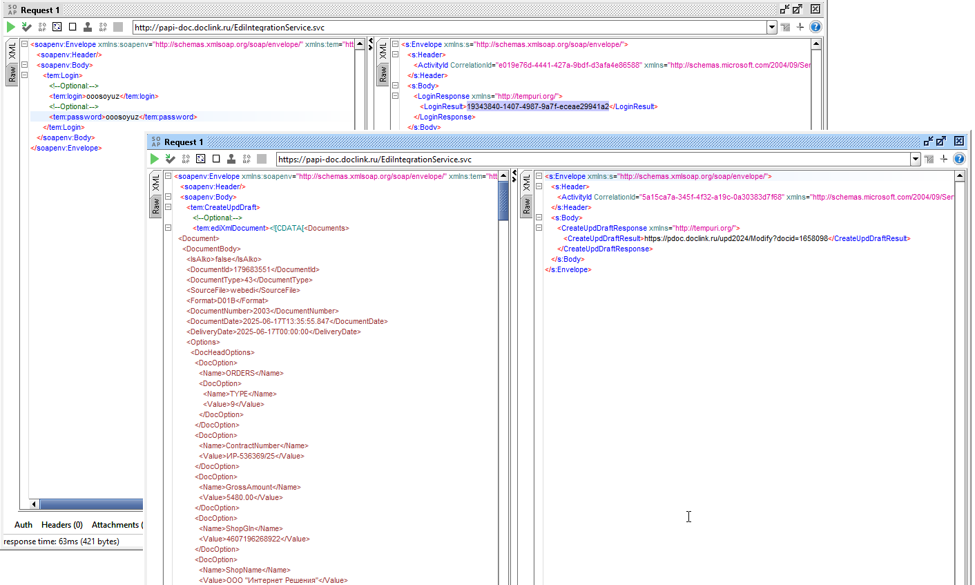Collapse soapenv:Envelope node in CreateUpdDraft request
This screenshot has height=585, width=975.
(168, 176)
